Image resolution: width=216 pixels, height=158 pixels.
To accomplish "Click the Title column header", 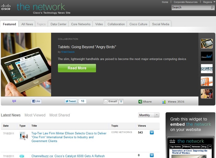I will tap(34, 126).
